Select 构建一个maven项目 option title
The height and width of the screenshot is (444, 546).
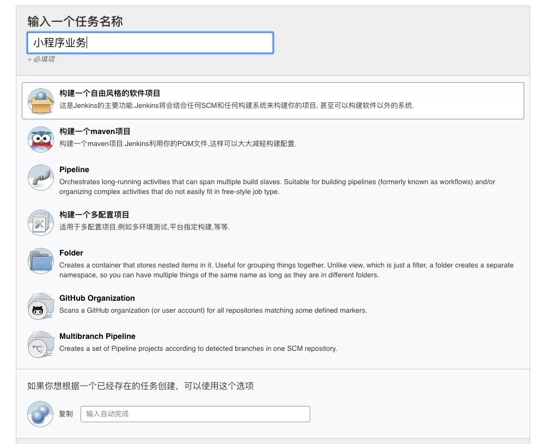point(95,131)
